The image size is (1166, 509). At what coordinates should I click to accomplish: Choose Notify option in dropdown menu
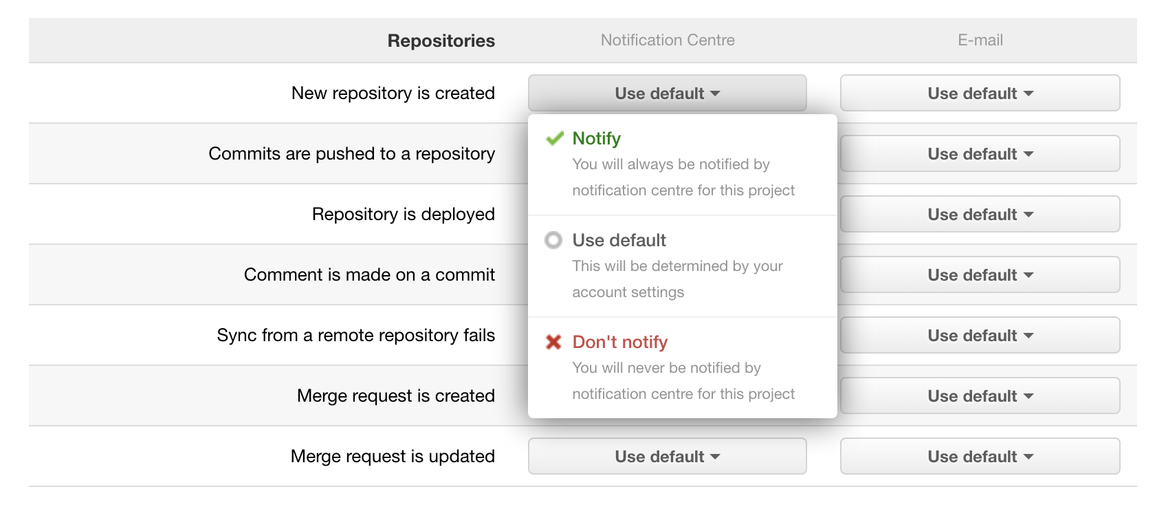[x=597, y=139]
